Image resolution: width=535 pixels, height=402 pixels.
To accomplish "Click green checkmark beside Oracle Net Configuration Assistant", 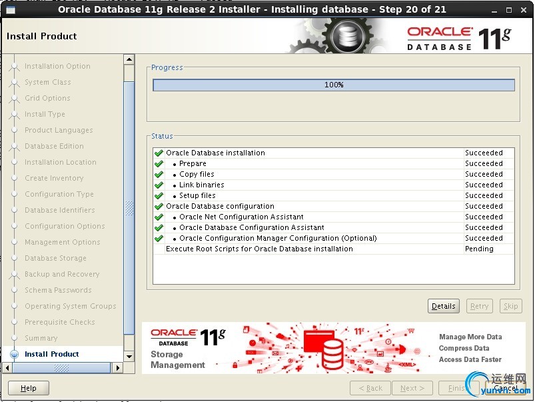I will [159, 217].
